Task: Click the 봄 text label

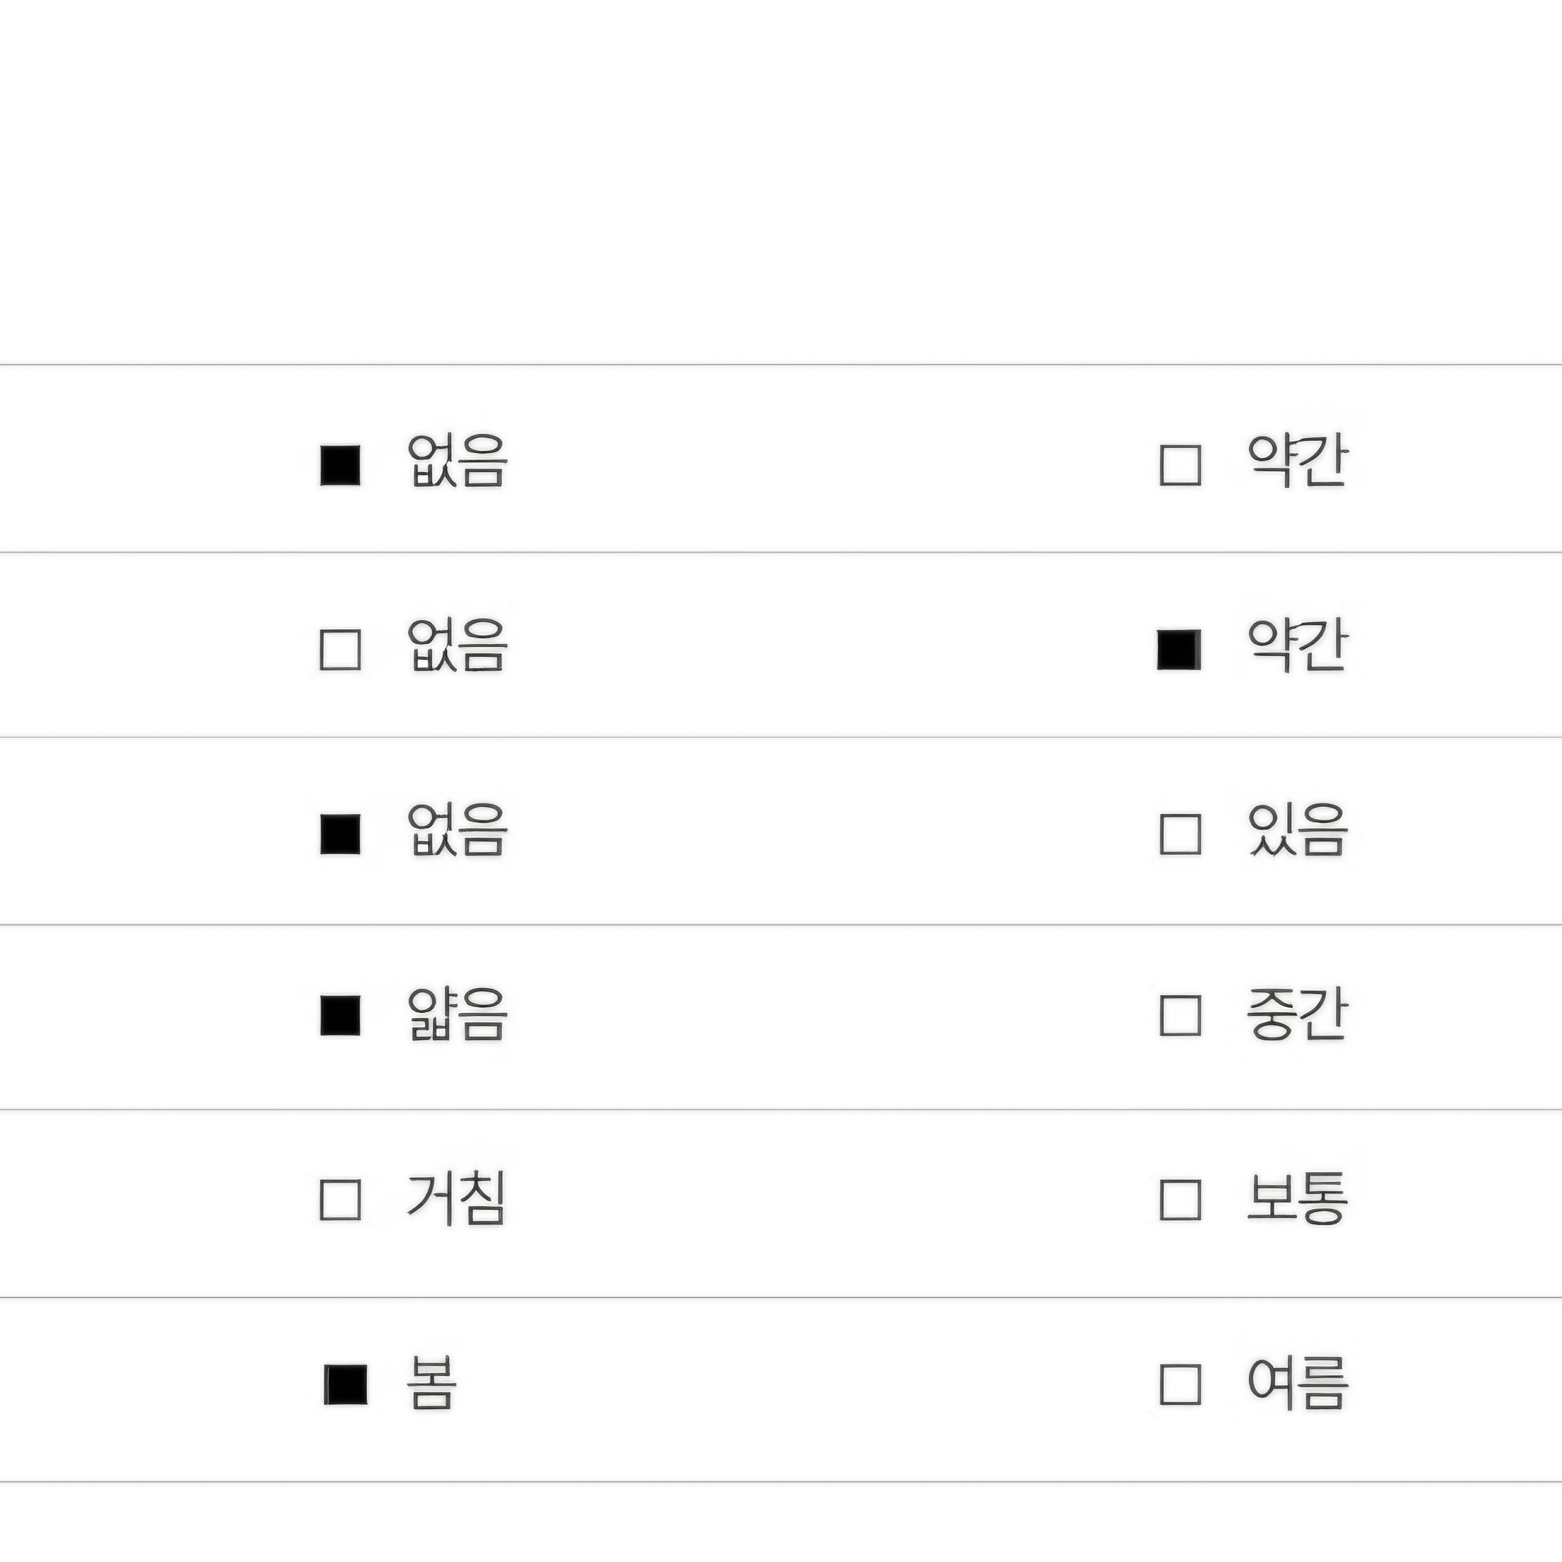Action: (x=432, y=1383)
